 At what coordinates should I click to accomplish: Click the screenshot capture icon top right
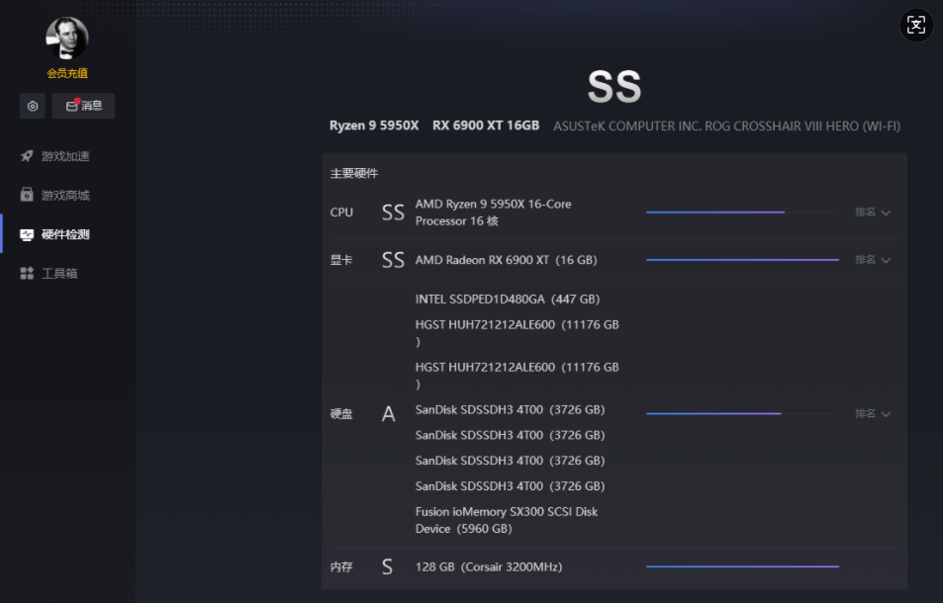pyautogui.click(x=916, y=26)
